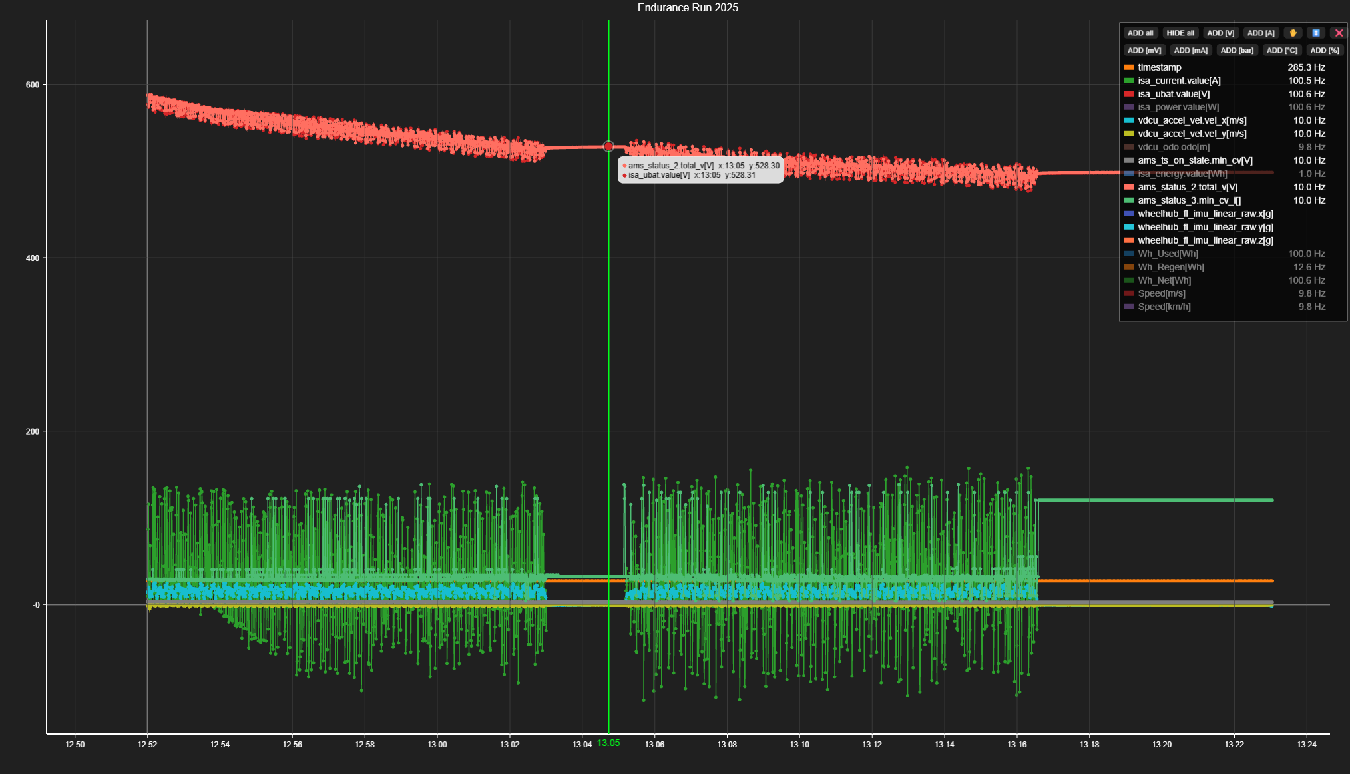This screenshot has width=1350, height=774.
Task: Click the blue vertical arrows legend icon
Action: pos(1316,33)
